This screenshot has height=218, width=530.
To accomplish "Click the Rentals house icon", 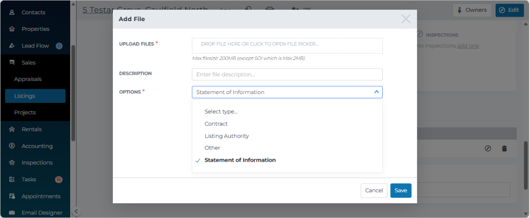I will click(12, 129).
